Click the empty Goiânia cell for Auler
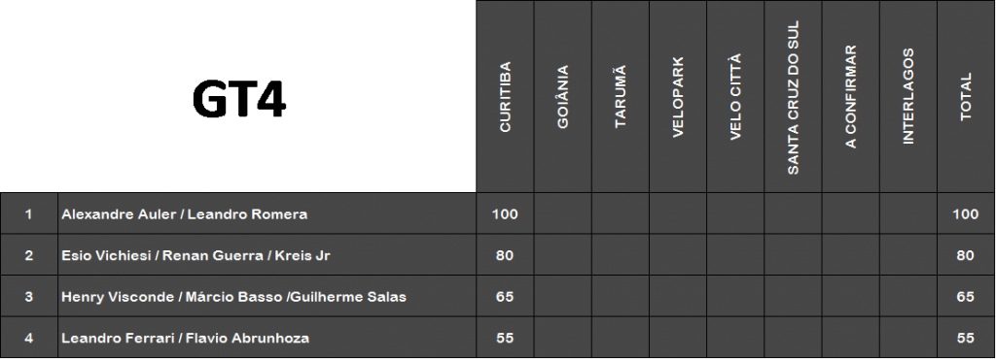This screenshot has height=359, width=996. tap(563, 214)
